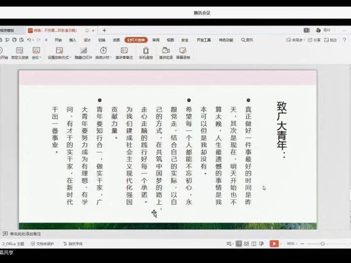Click the 分享 share button
The image size is (351, 263).
point(314,40)
